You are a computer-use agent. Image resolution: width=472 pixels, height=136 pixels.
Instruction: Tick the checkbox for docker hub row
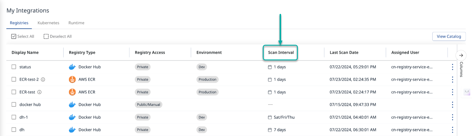[14, 105]
